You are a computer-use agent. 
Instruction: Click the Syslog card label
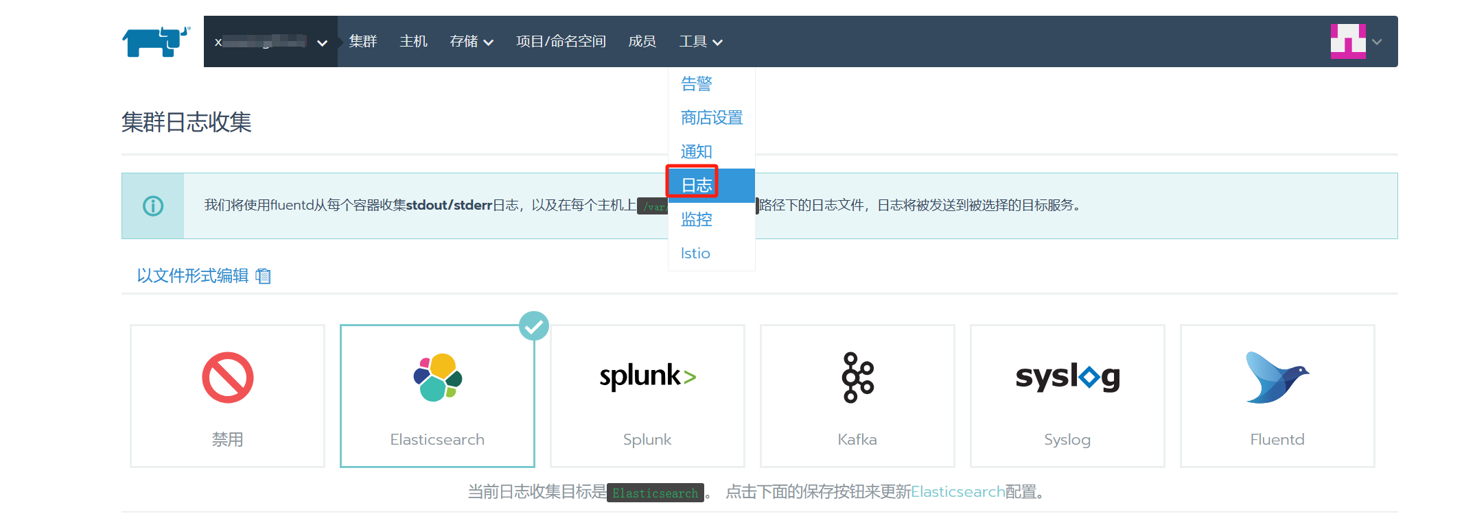tap(1067, 439)
